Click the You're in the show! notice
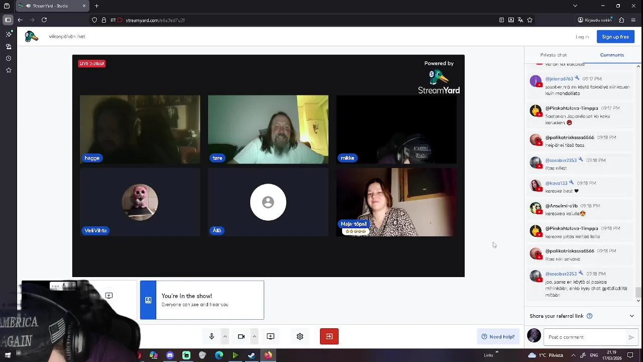Screen dimensions: 643x362 tap(202, 300)
